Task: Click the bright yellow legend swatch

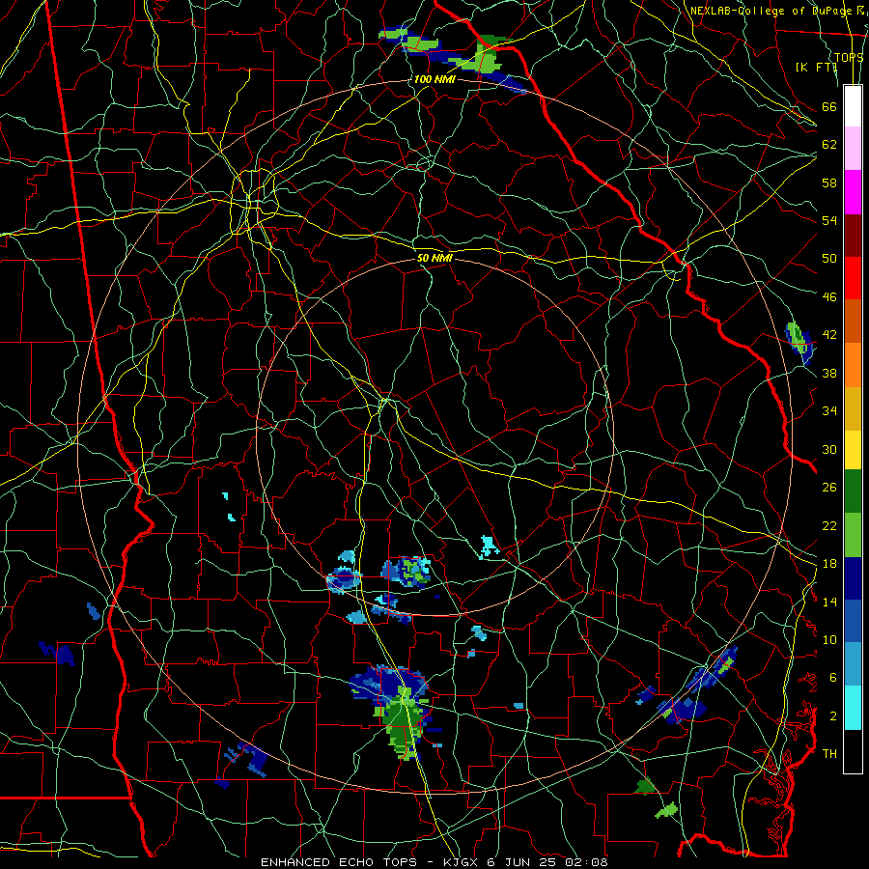Action: pyautogui.click(x=853, y=450)
